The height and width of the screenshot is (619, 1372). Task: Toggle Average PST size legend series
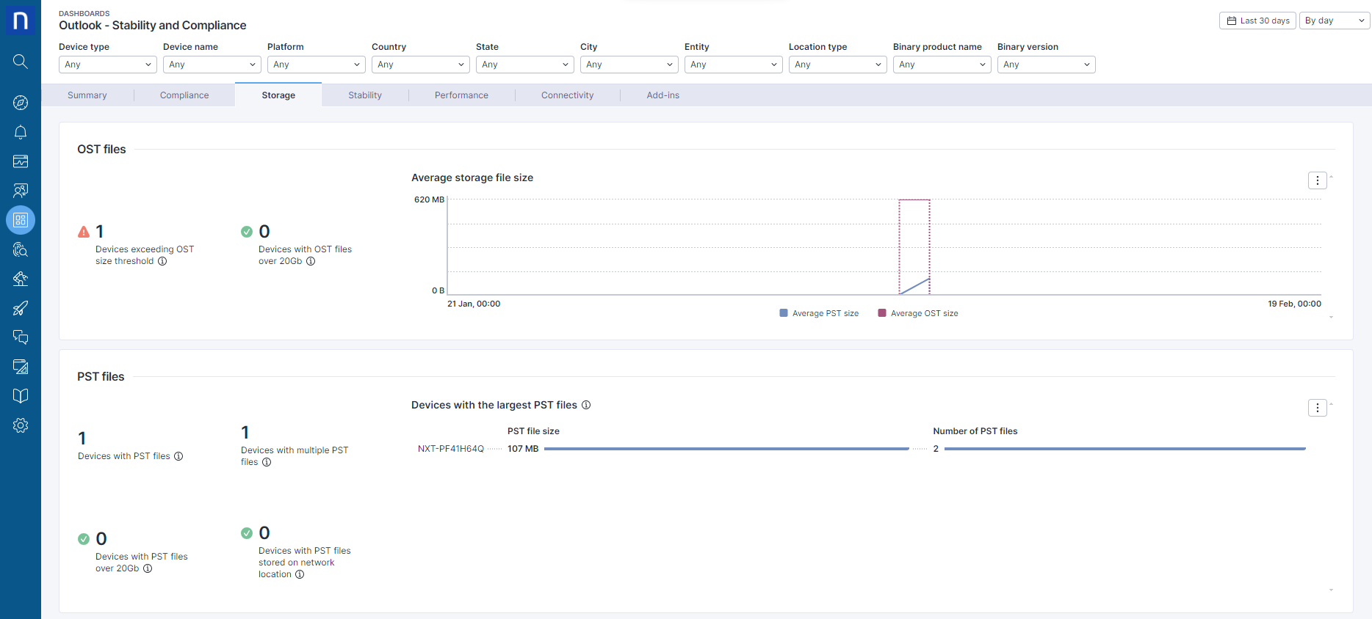click(819, 313)
